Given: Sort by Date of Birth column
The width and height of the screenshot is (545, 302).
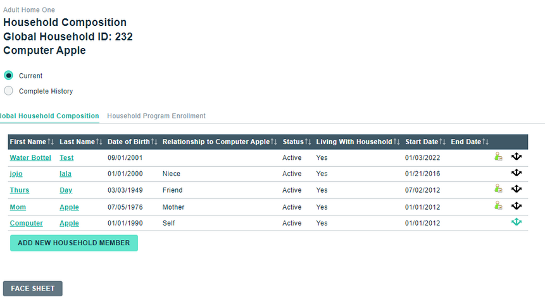Looking at the screenshot, I should (154, 142).
